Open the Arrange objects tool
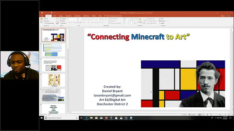 tap(140, 21)
